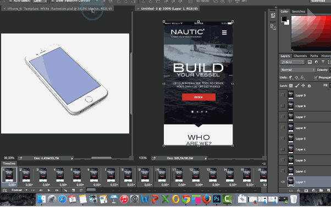Switch to Channels tab
This screenshot has width=331, height=207.
click(x=300, y=56)
